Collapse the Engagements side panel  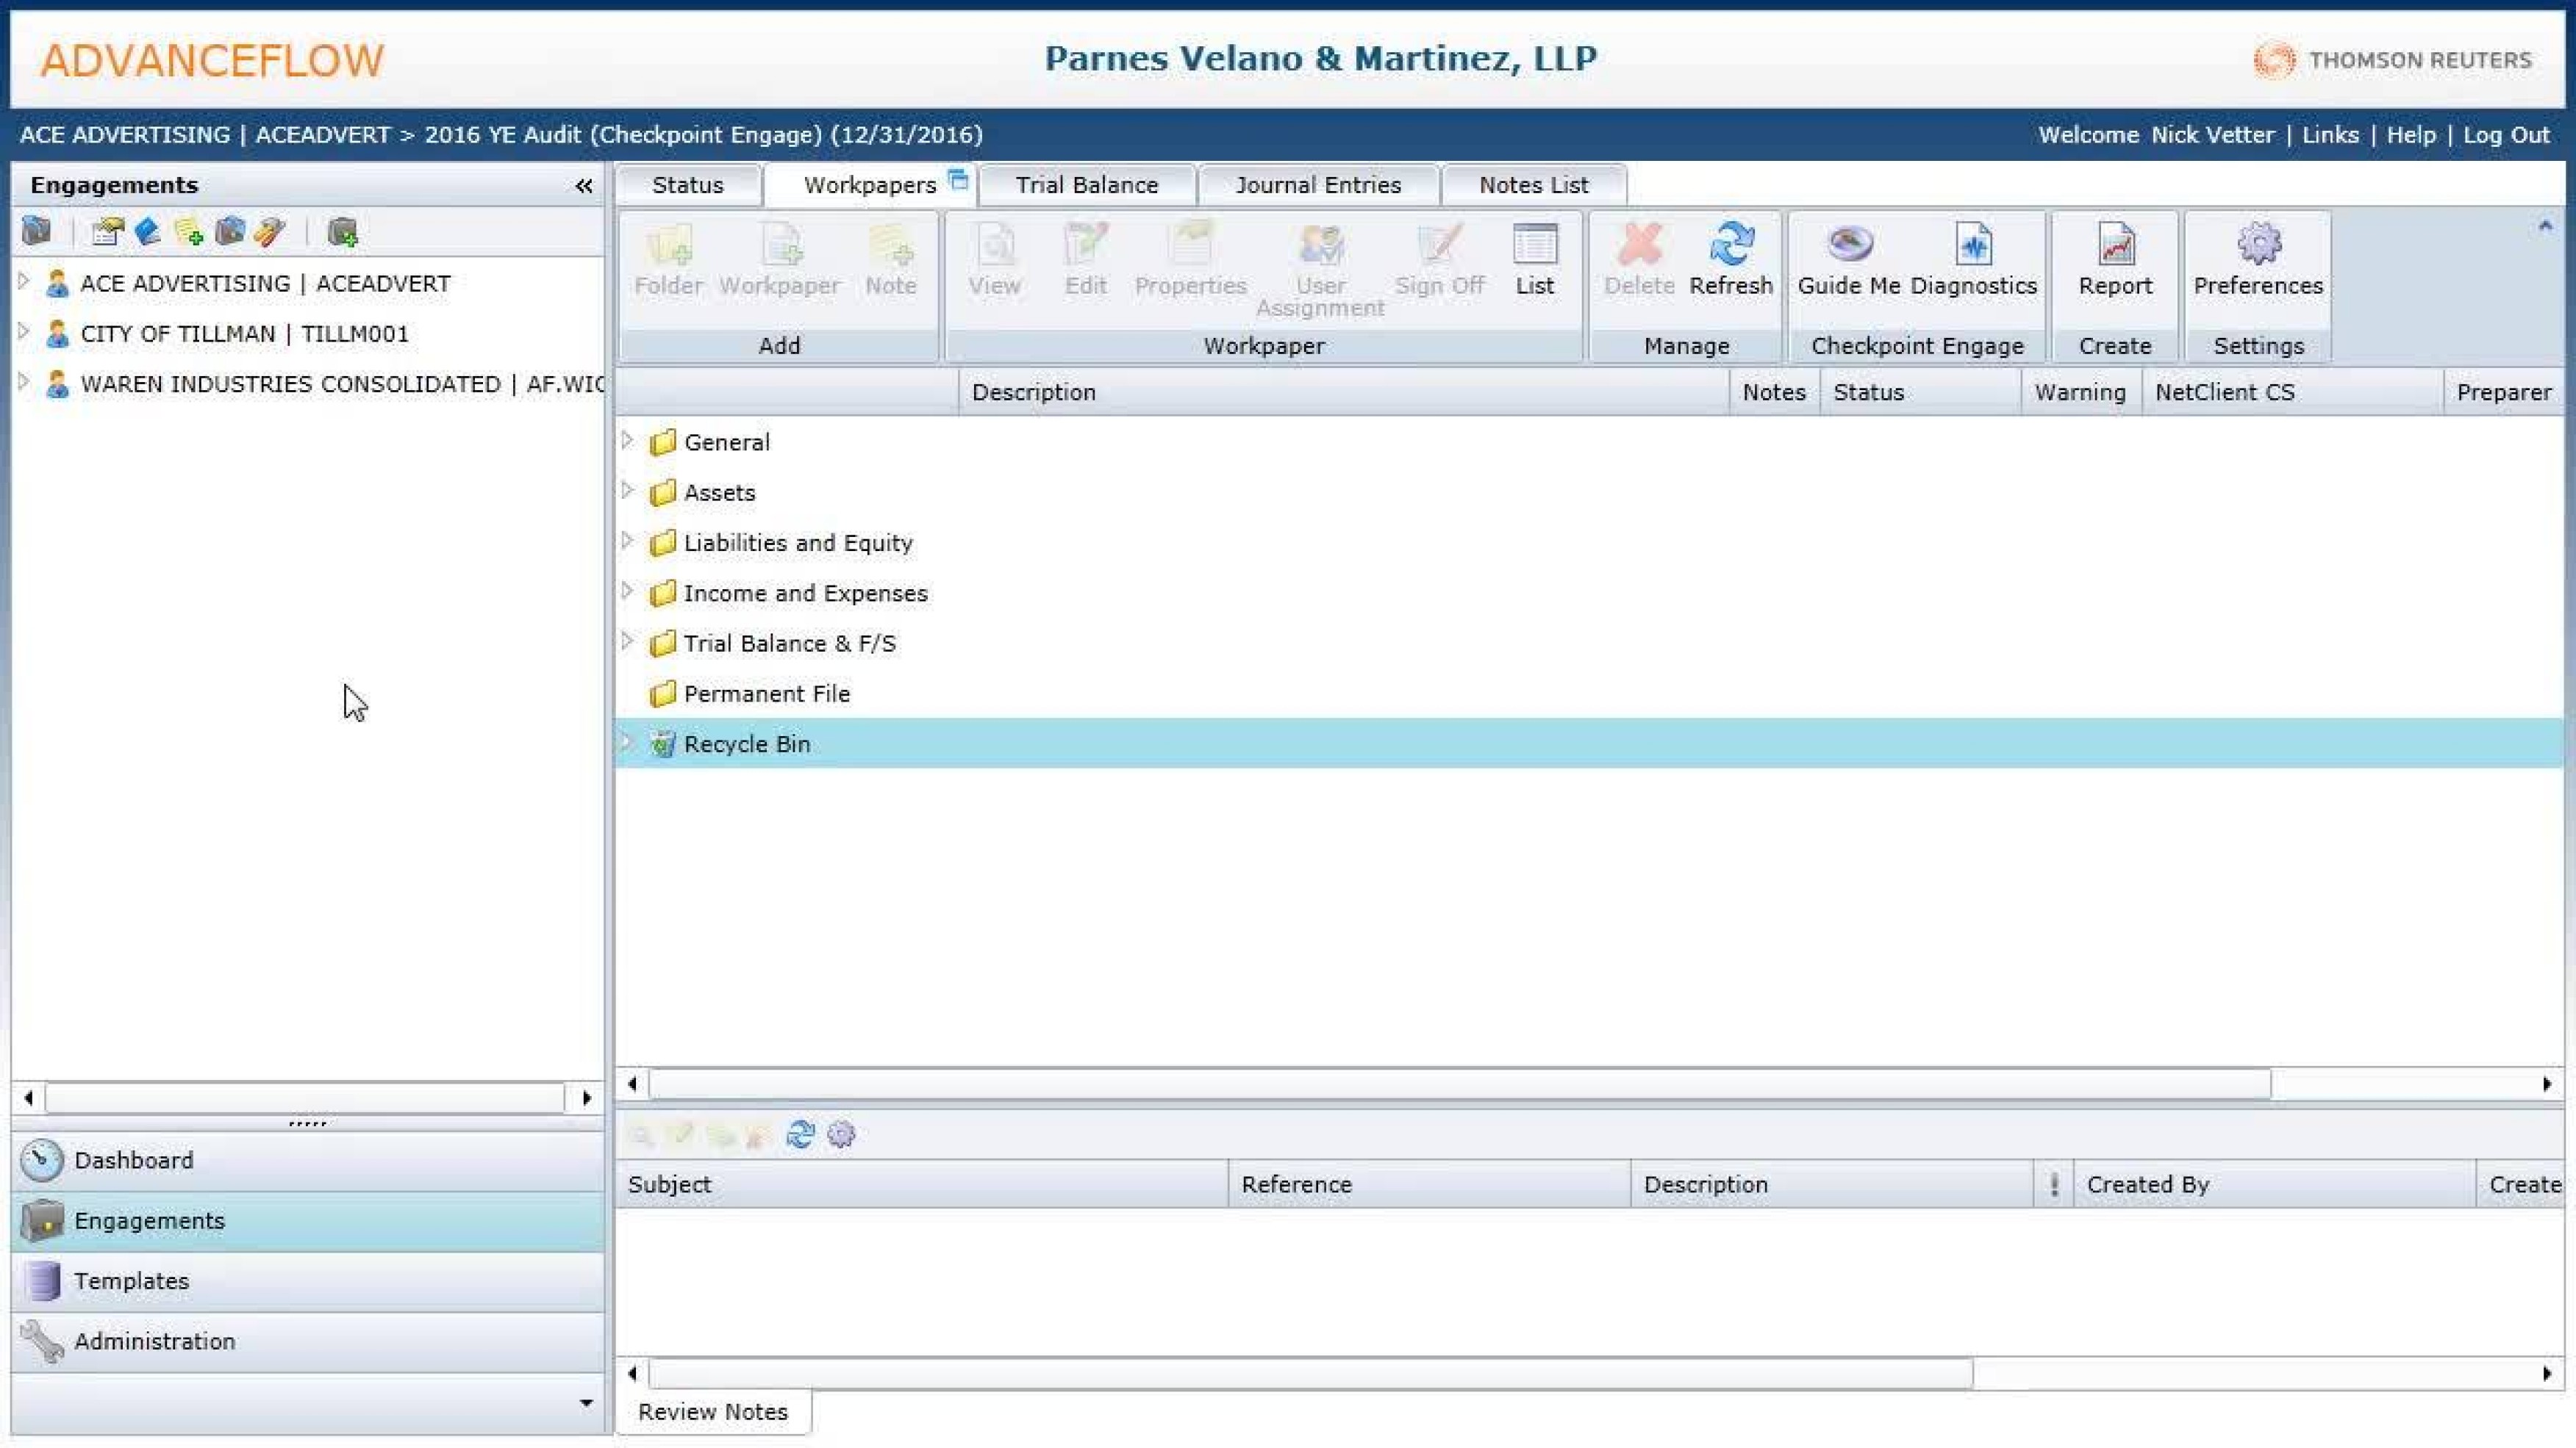[584, 186]
